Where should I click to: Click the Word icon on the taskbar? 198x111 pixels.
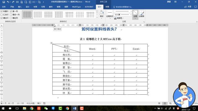click(75, 108)
